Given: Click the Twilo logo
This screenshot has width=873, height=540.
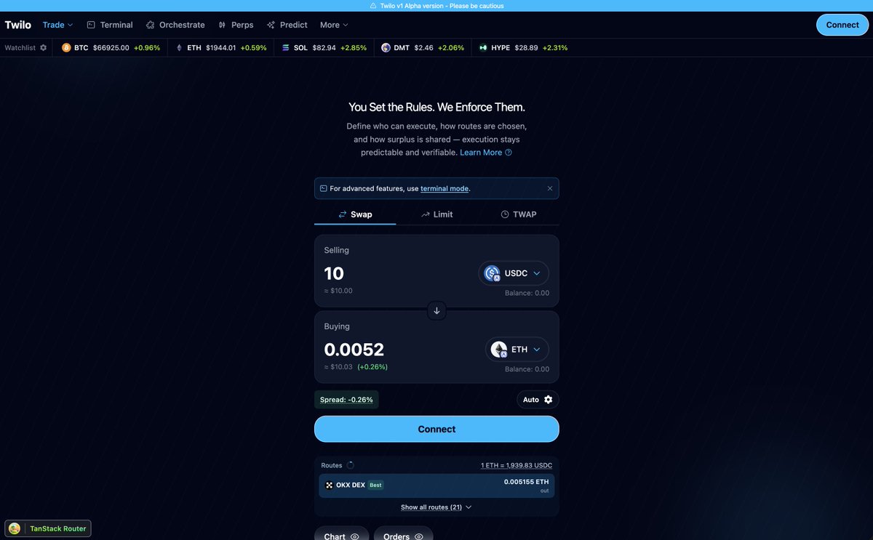Looking at the screenshot, I should pyautogui.click(x=18, y=25).
